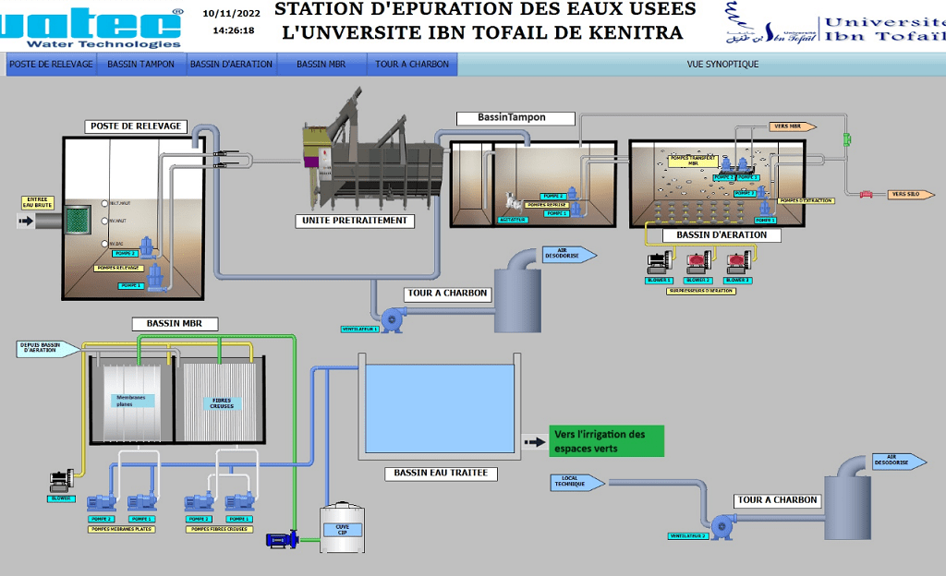Click the Blower 3 surpresseur icon
This screenshot has width=946, height=576.
(x=738, y=262)
